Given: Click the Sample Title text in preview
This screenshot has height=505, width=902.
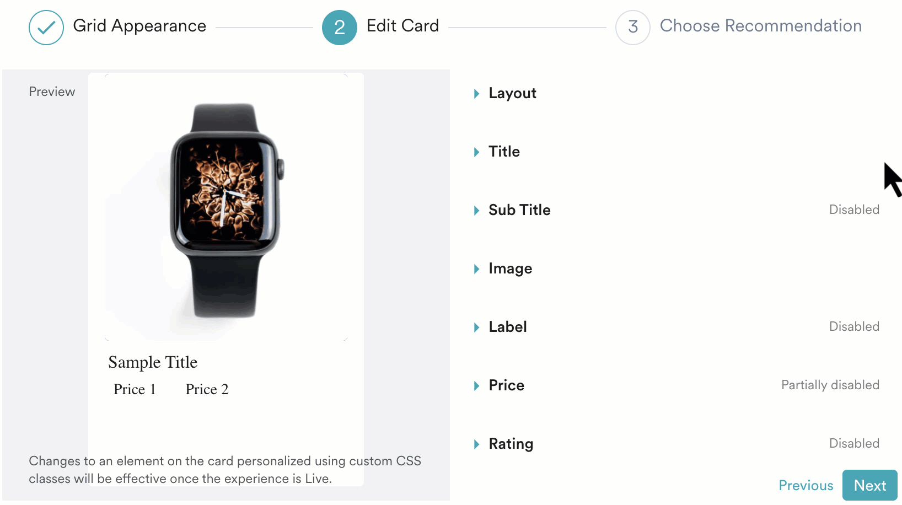Looking at the screenshot, I should [x=153, y=362].
